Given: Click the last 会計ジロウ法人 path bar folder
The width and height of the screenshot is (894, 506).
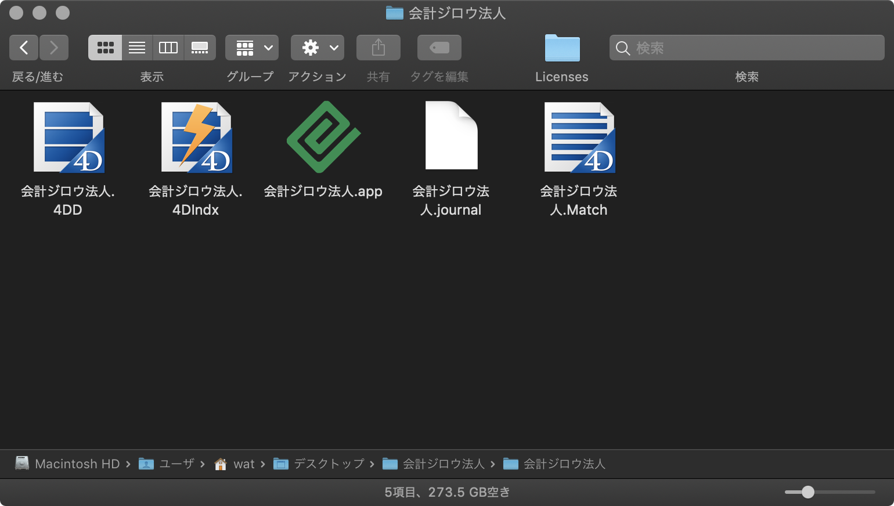Looking at the screenshot, I should [554, 464].
